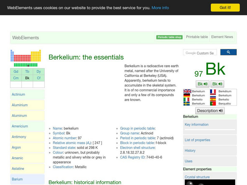
Task: Open the Element News section
Action: tap(222, 37)
